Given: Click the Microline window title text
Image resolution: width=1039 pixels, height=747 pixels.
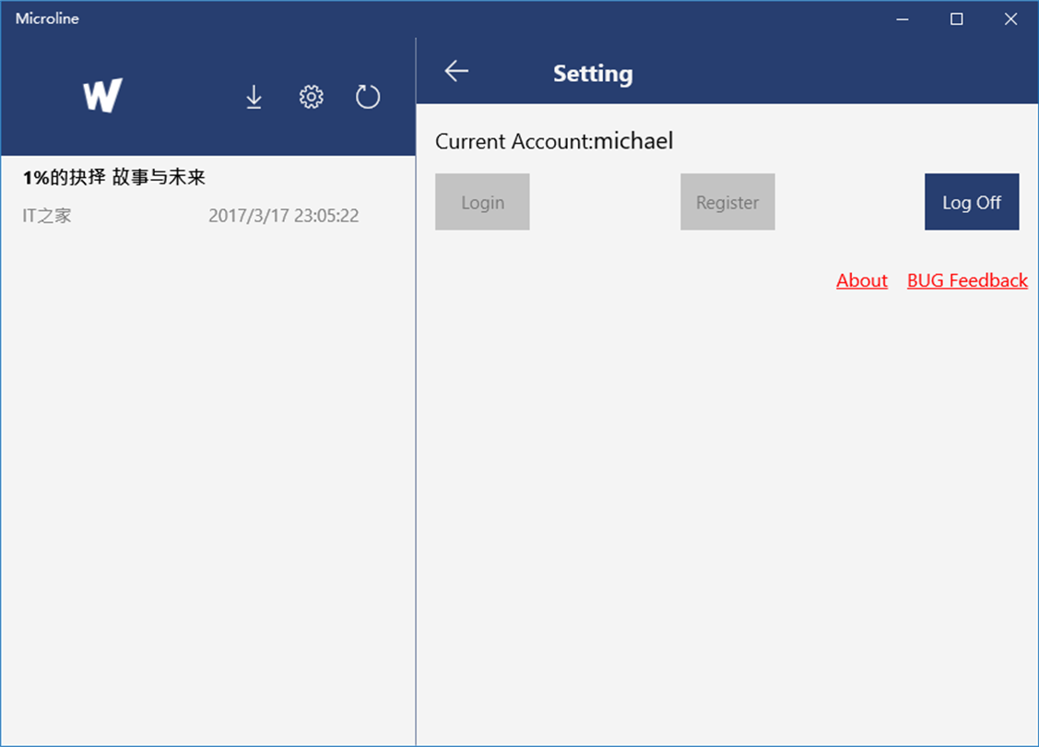Looking at the screenshot, I should click(47, 18).
